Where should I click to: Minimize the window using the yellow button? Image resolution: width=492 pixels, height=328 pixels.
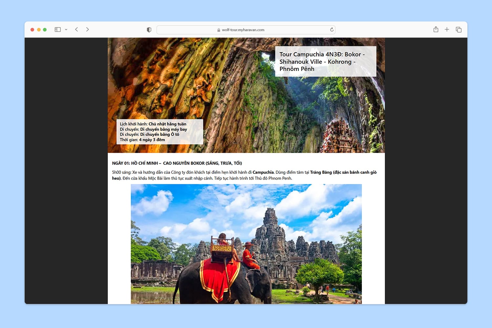pyautogui.click(x=39, y=30)
